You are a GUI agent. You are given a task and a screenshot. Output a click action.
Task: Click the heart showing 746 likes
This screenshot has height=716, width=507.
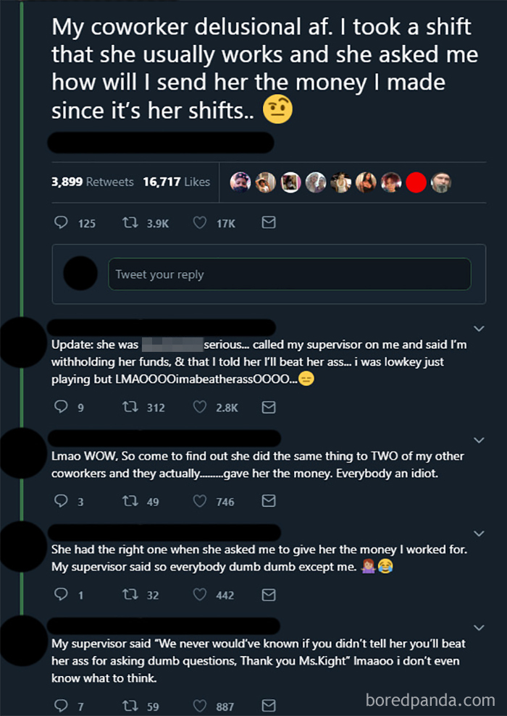pos(200,501)
